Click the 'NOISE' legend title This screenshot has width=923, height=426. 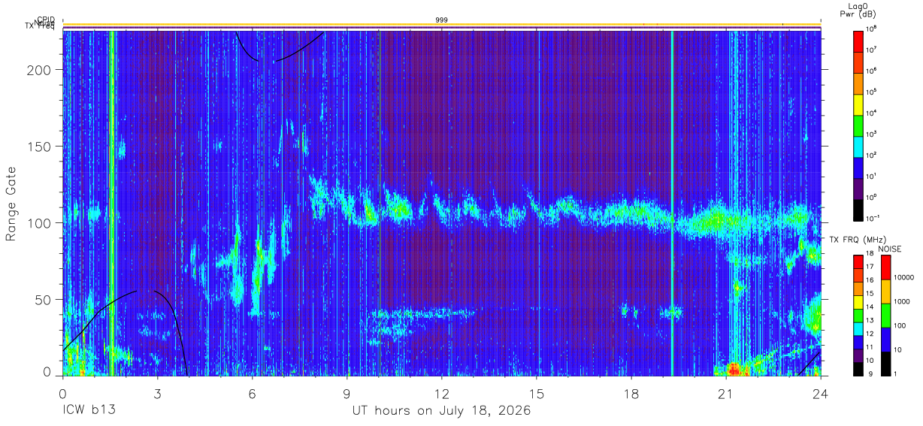pyautogui.click(x=890, y=249)
